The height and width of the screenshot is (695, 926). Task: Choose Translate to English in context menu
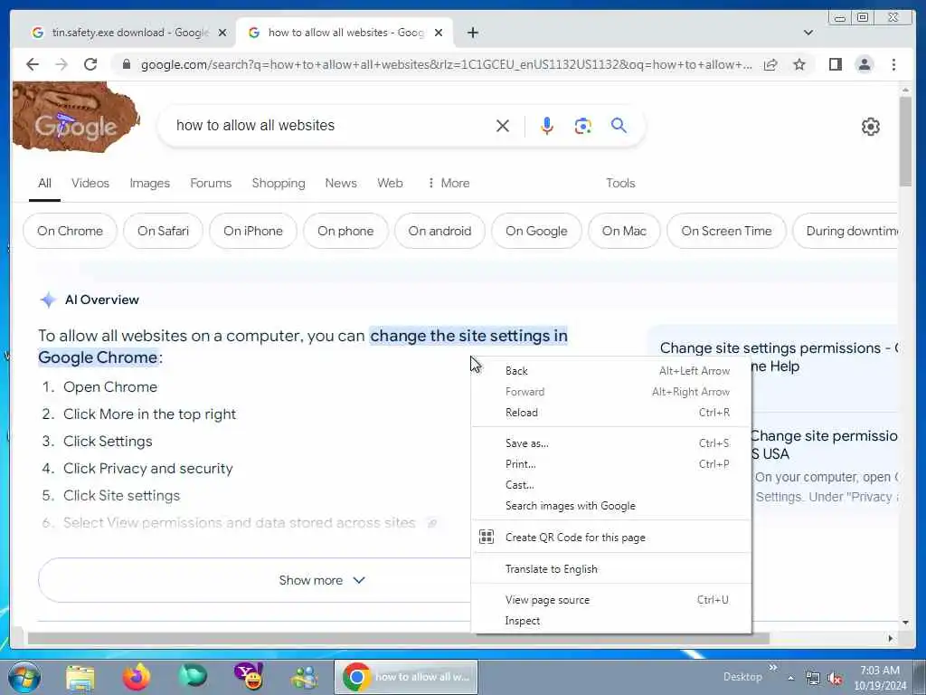click(x=611, y=569)
